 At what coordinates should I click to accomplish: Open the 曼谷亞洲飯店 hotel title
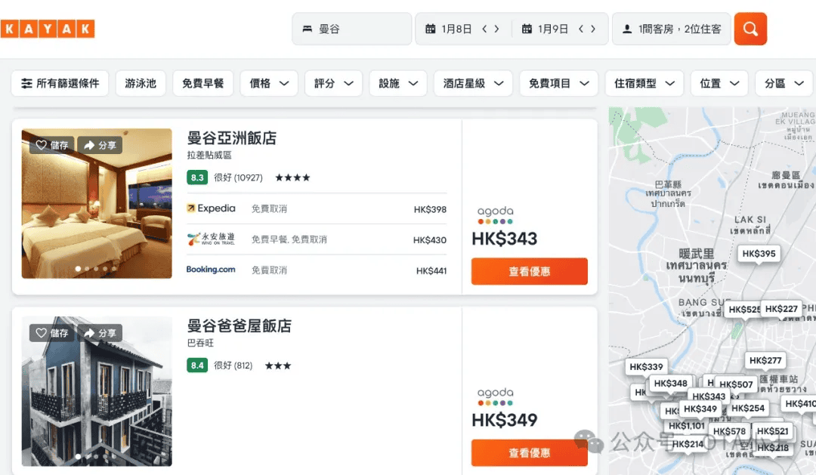click(232, 138)
